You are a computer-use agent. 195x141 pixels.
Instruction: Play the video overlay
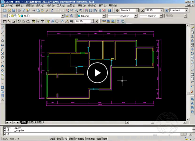coord(97,73)
